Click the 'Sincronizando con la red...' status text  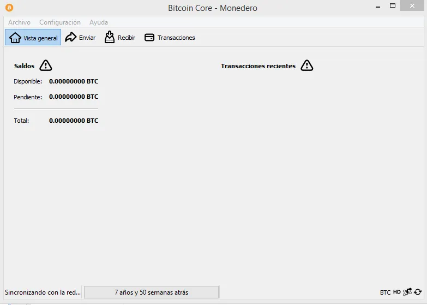click(x=43, y=292)
